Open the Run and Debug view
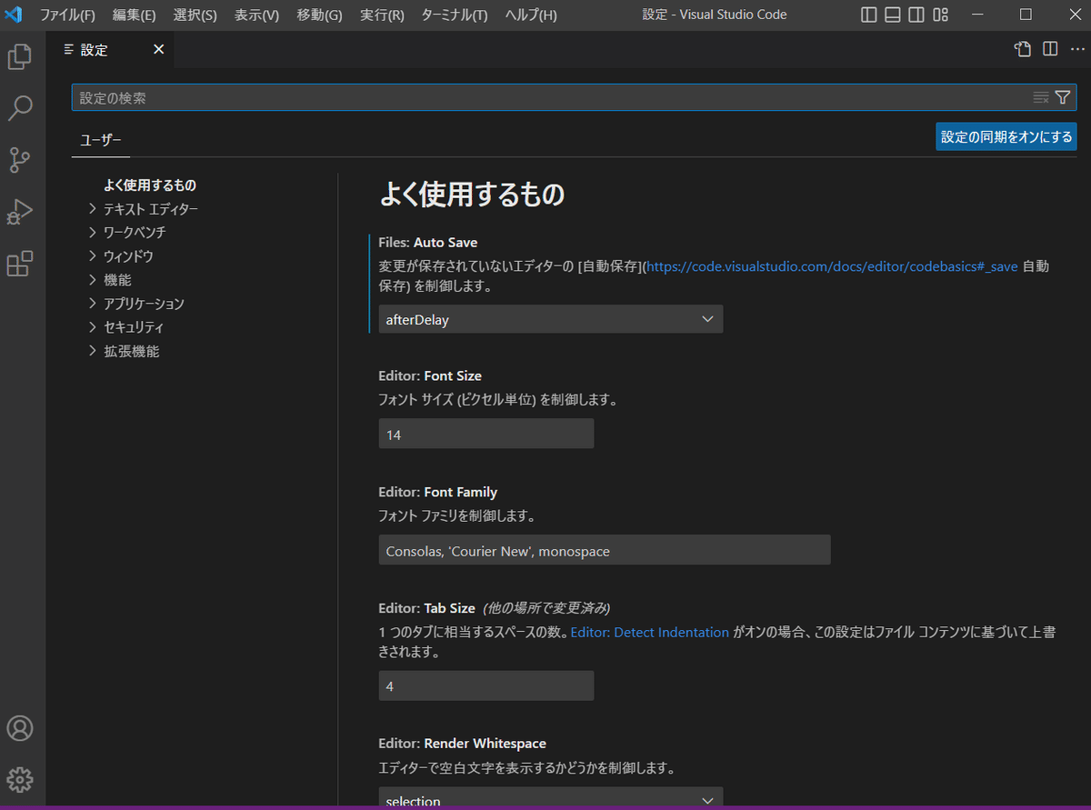Screen dimensions: 1091x810 [20, 212]
